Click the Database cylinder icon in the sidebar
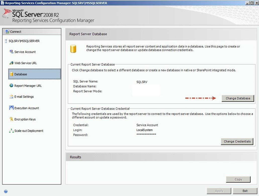Image resolution: width=259 pixels, height=196 pixels. 11,74
